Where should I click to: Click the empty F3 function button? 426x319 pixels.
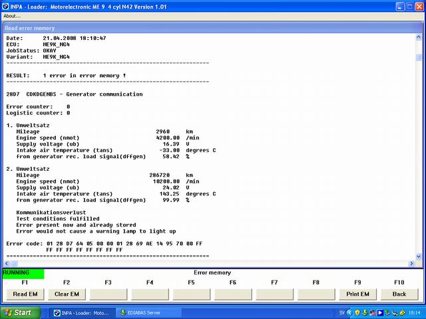[108, 294]
